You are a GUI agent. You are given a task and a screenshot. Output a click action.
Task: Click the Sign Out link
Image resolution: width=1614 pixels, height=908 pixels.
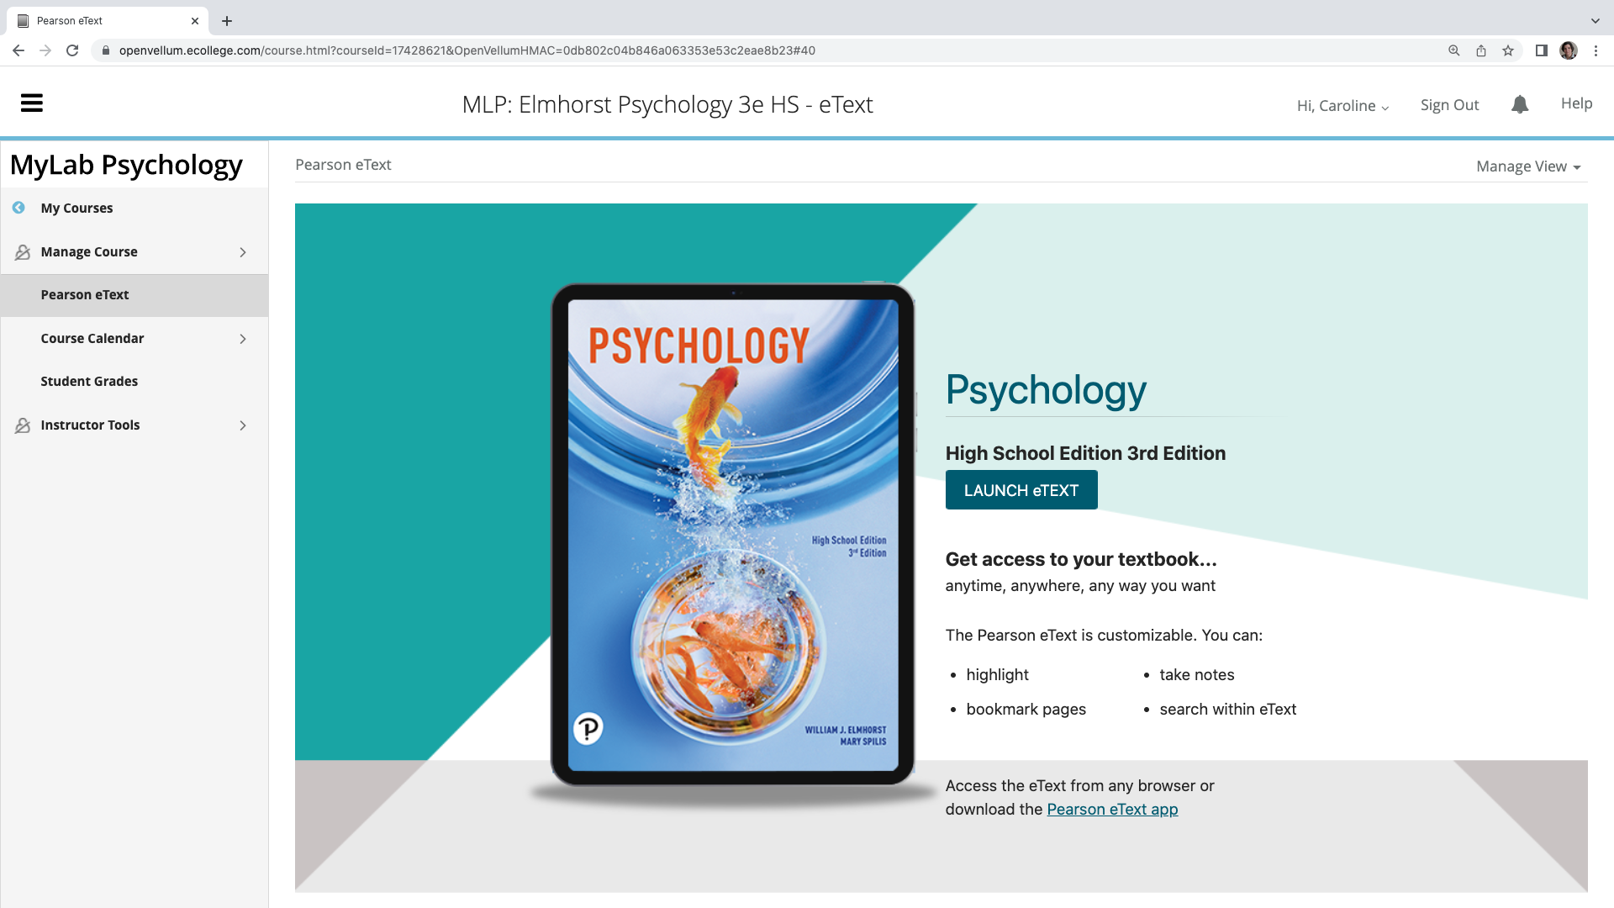(x=1449, y=105)
